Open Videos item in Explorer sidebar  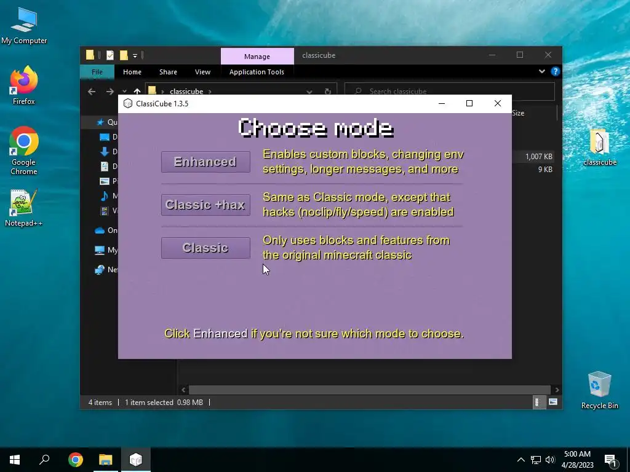(x=105, y=210)
